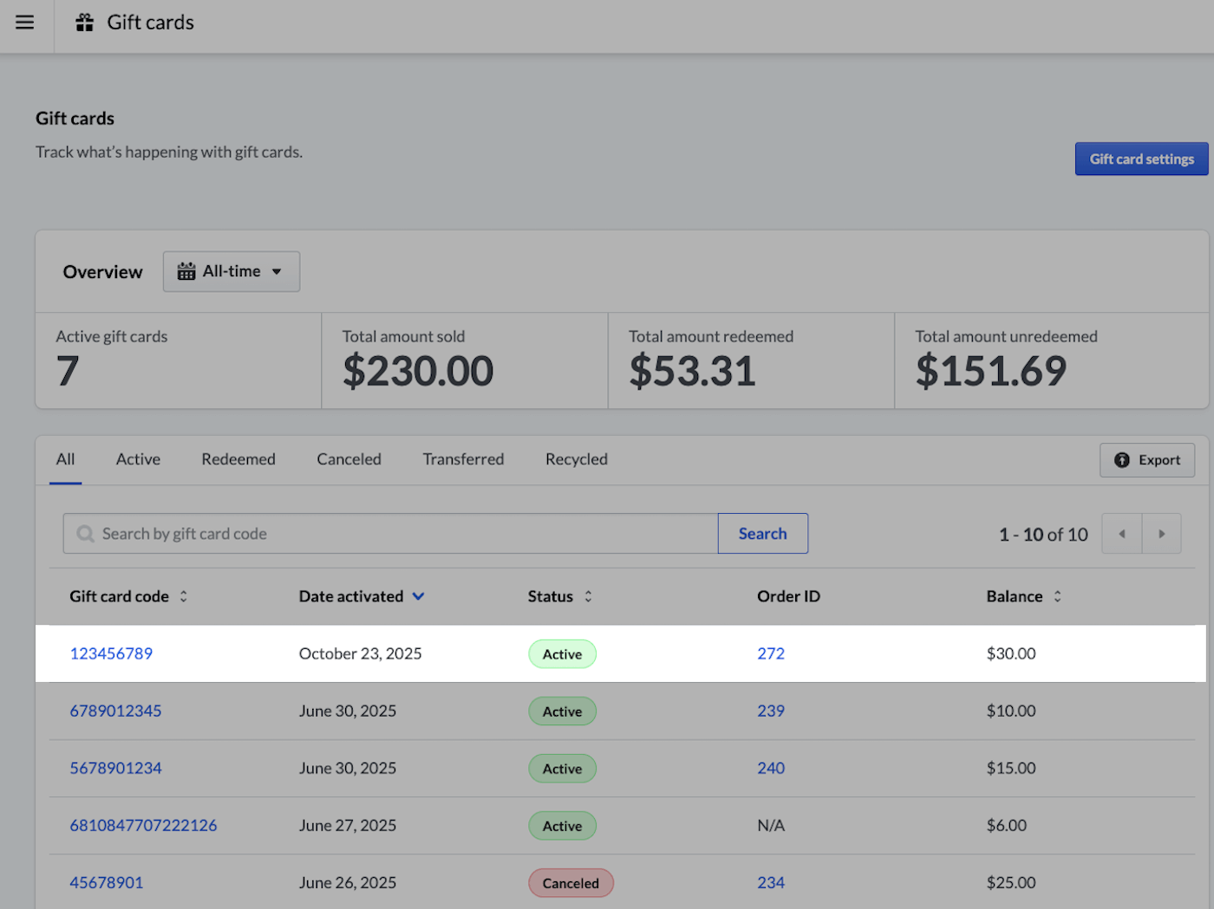Sort by Status column arrows
The image size is (1214, 909).
point(588,596)
